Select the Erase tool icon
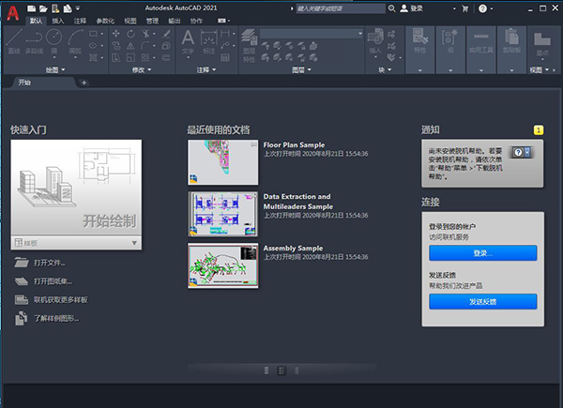 (166, 34)
